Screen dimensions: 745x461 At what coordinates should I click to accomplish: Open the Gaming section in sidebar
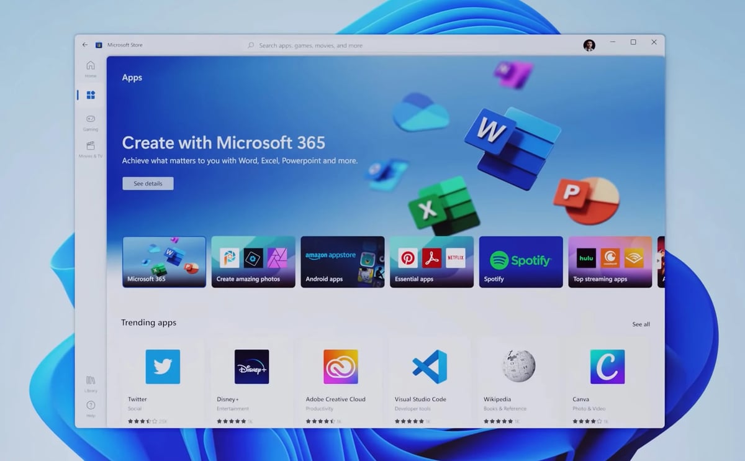pyautogui.click(x=91, y=122)
